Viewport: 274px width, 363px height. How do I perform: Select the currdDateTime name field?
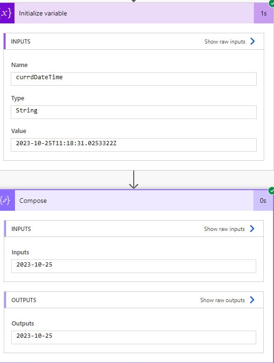click(x=134, y=79)
